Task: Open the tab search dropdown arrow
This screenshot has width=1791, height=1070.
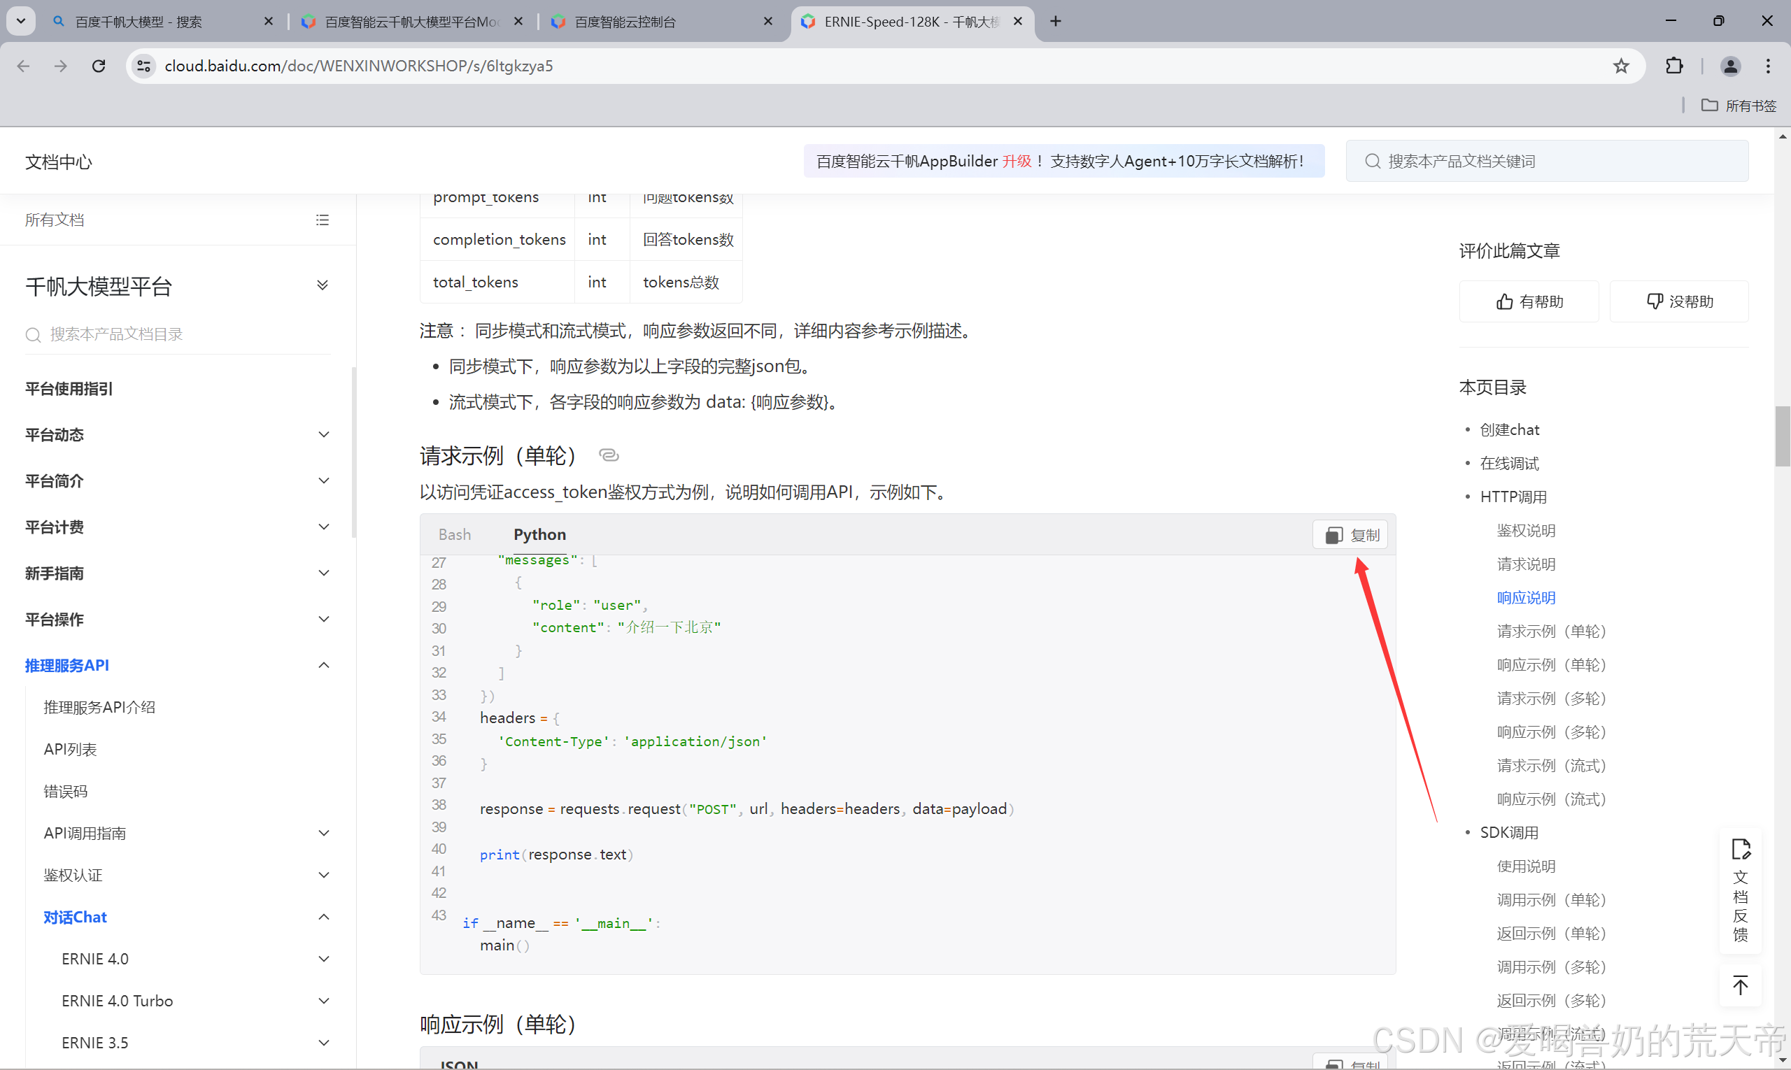Action: [x=21, y=21]
